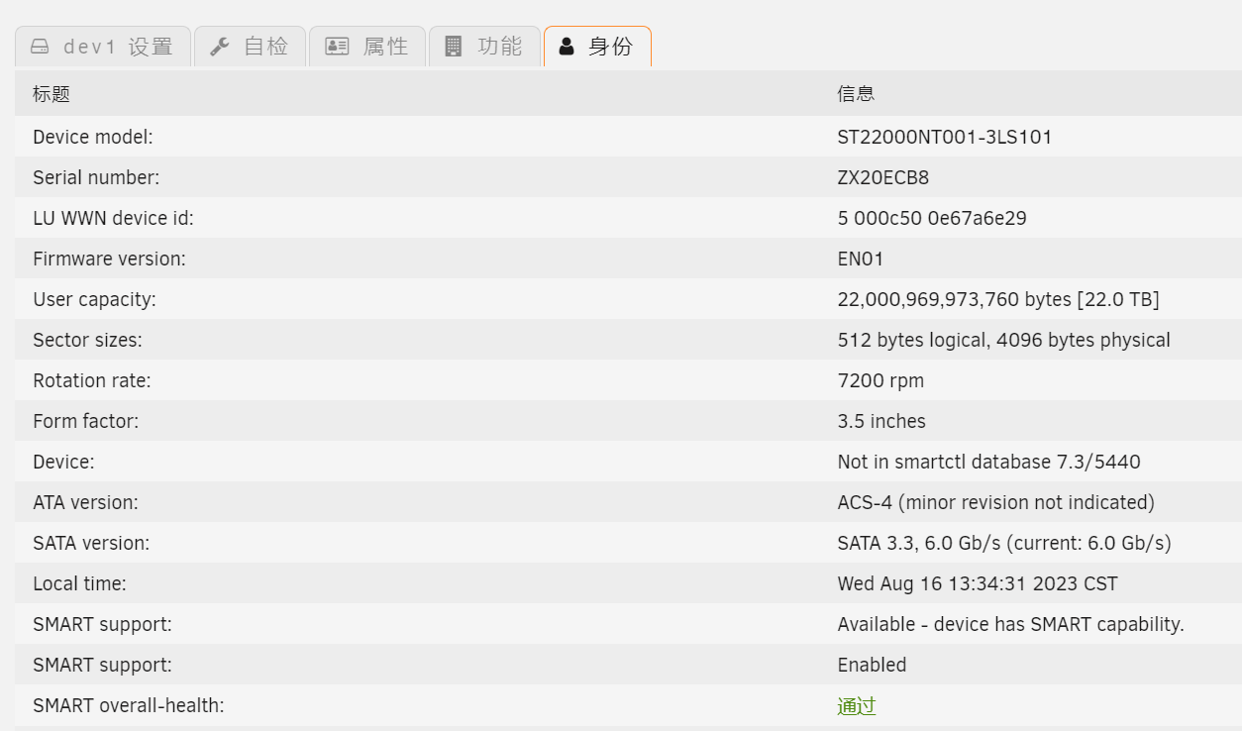The image size is (1242, 731).
Task: Click the ID card icon on 属性 tab
Action: click(337, 47)
